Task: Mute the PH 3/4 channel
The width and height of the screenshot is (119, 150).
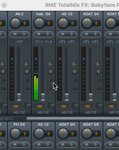Action: [15, 145]
